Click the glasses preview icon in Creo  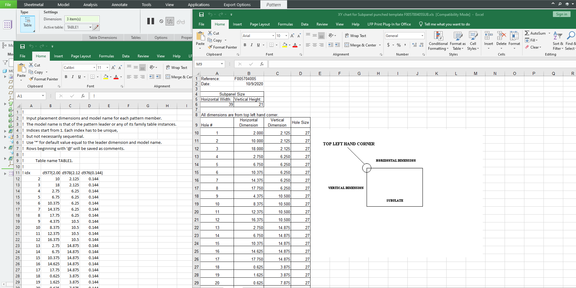[181, 22]
